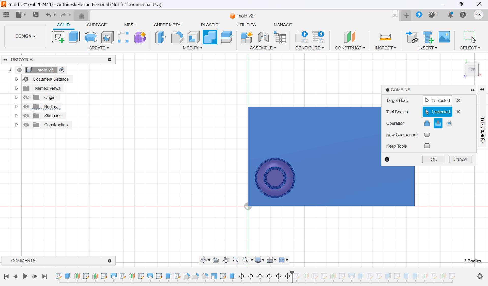This screenshot has width=488, height=286.
Task: Select the Cut operation option
Action: (x=438, y=123)
